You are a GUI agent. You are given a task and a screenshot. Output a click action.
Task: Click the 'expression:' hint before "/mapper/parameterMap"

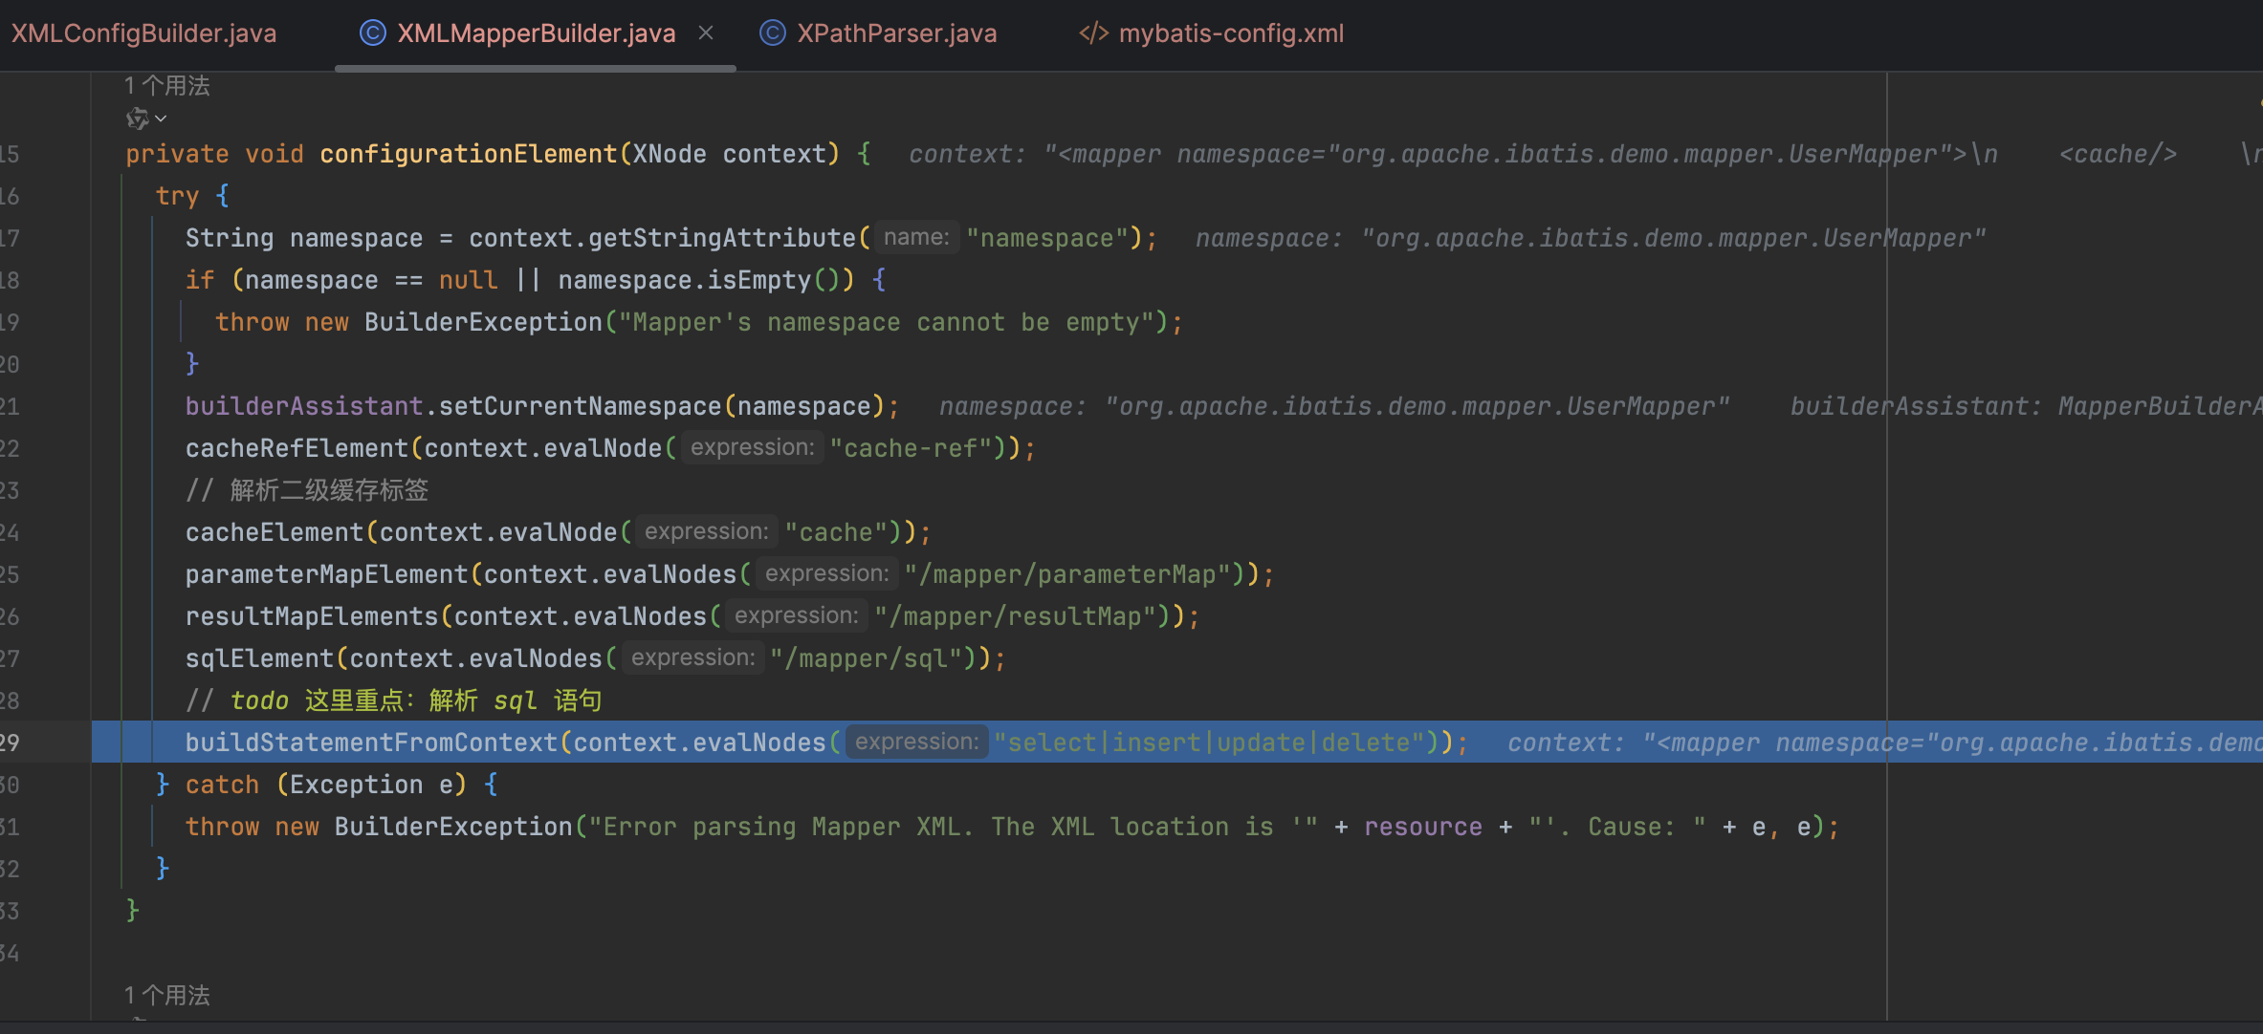pyautogui.click(x=826, y=573)
